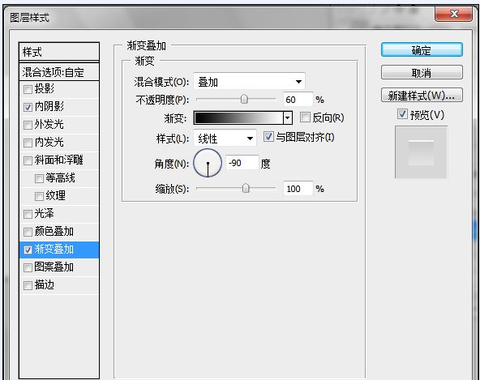This screenshot has width=480, height=380.
Task: Select the 样式 styles header item
Action: pyautogui.click(x=59, y=52)
